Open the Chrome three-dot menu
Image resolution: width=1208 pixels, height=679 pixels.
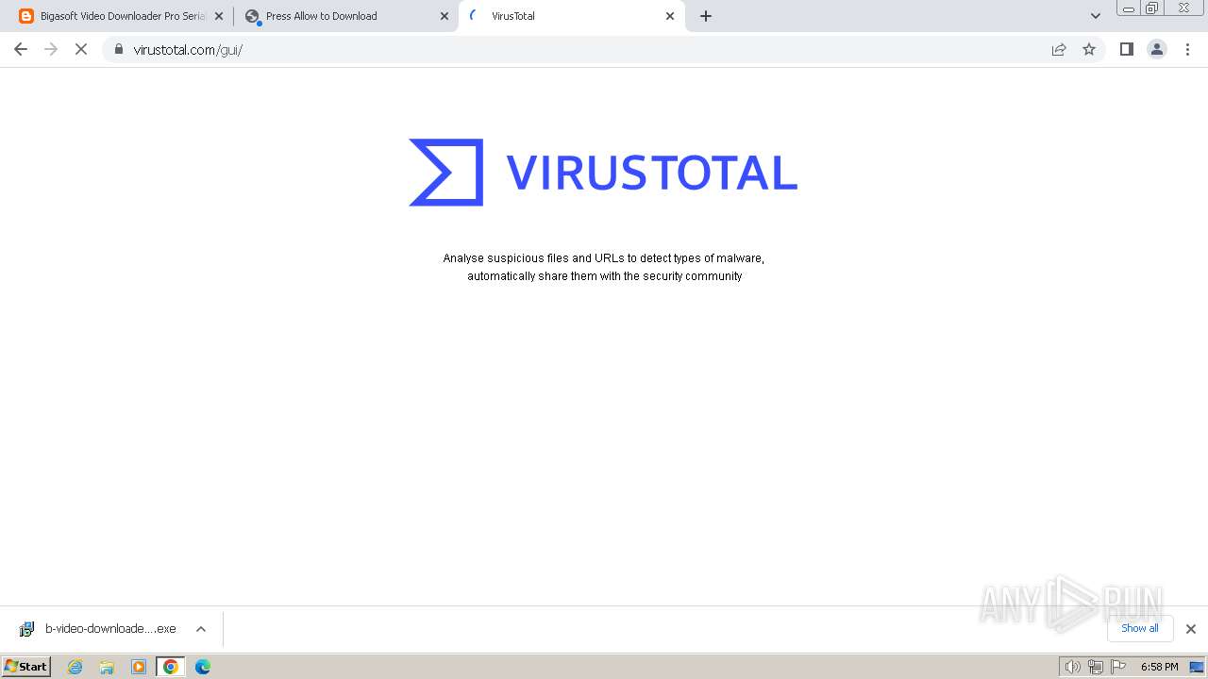tap(1188, 49)
